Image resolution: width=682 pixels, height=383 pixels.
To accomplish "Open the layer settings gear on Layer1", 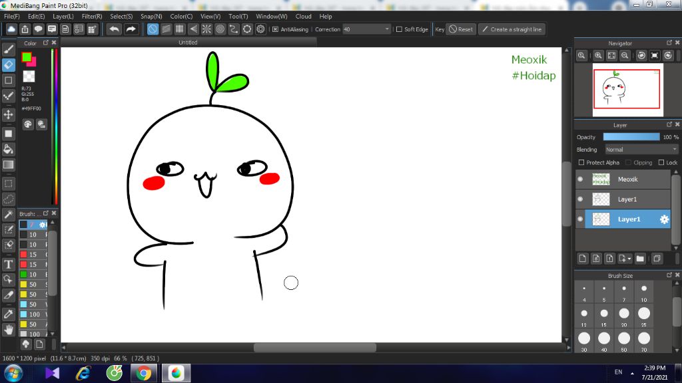I will point(663,219).
